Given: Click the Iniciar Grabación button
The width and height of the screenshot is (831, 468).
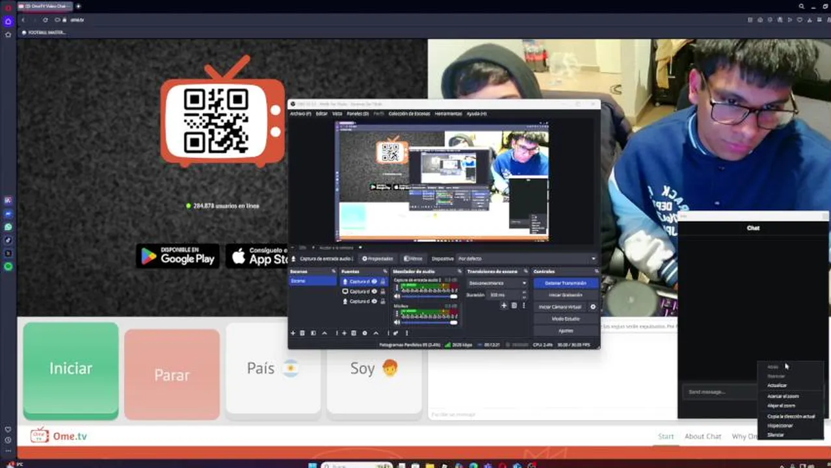Looking at the screenshot, I should tap(565, 294).
